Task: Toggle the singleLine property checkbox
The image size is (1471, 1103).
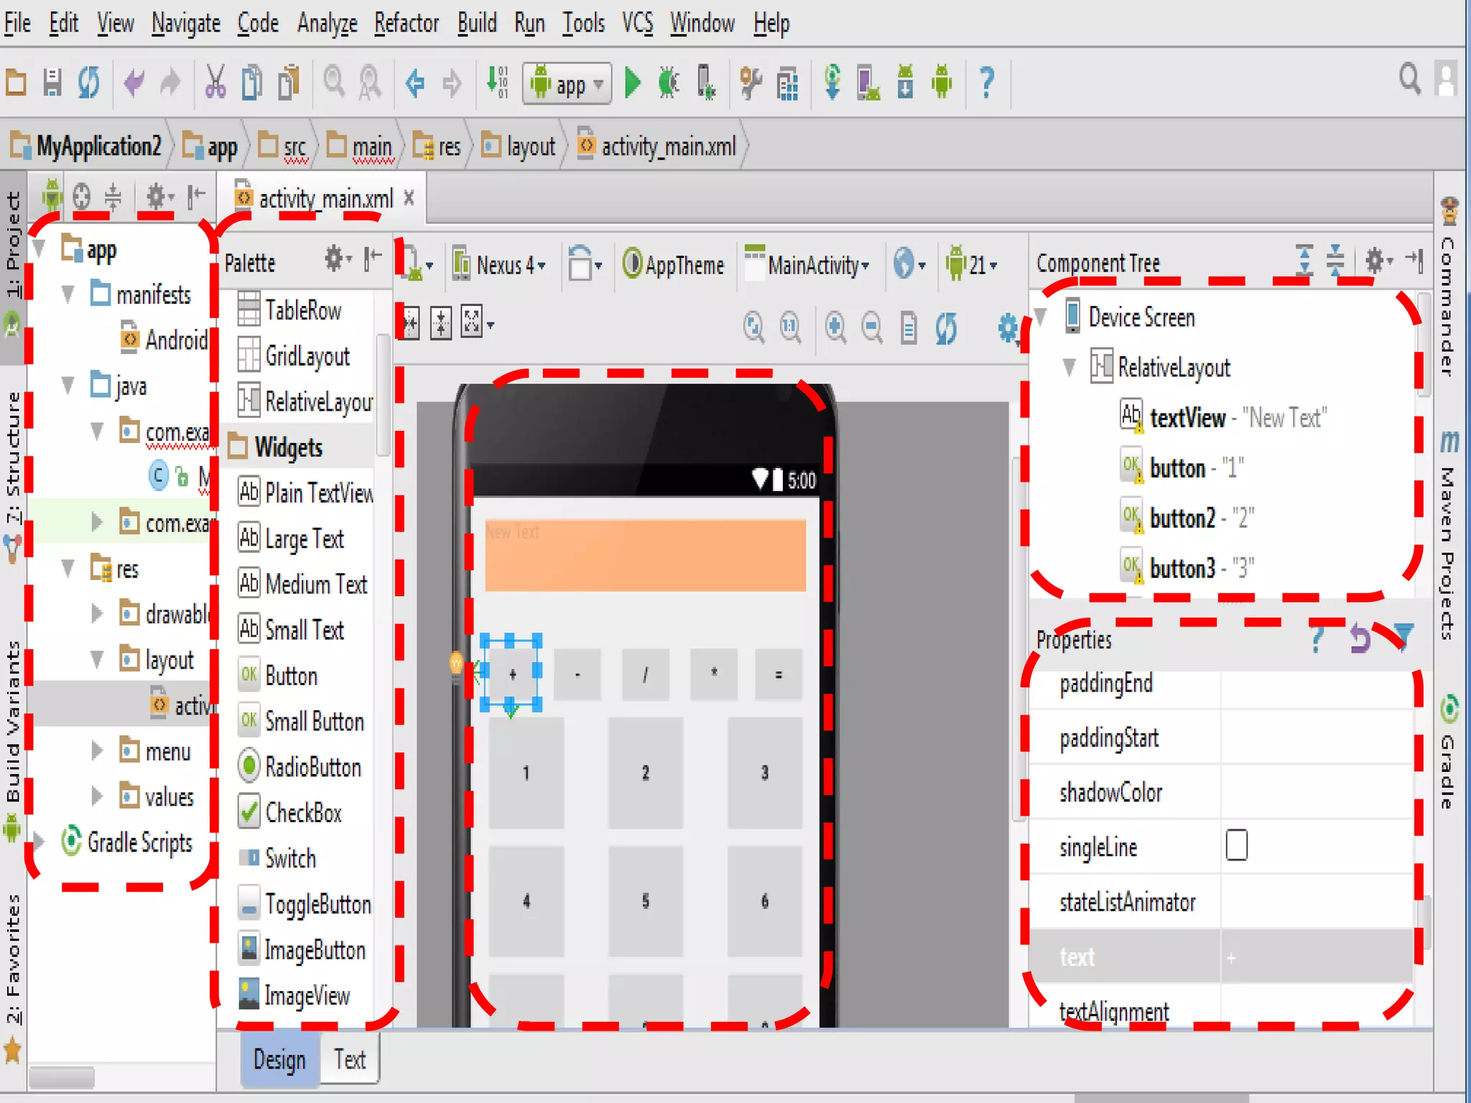Action: pyautogui.click(x=1236, y=845)
